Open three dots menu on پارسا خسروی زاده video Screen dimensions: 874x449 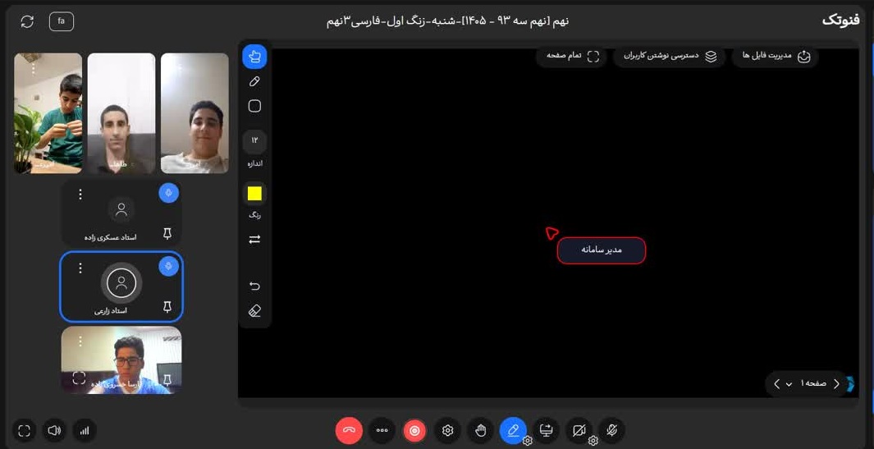coord(80,341)
